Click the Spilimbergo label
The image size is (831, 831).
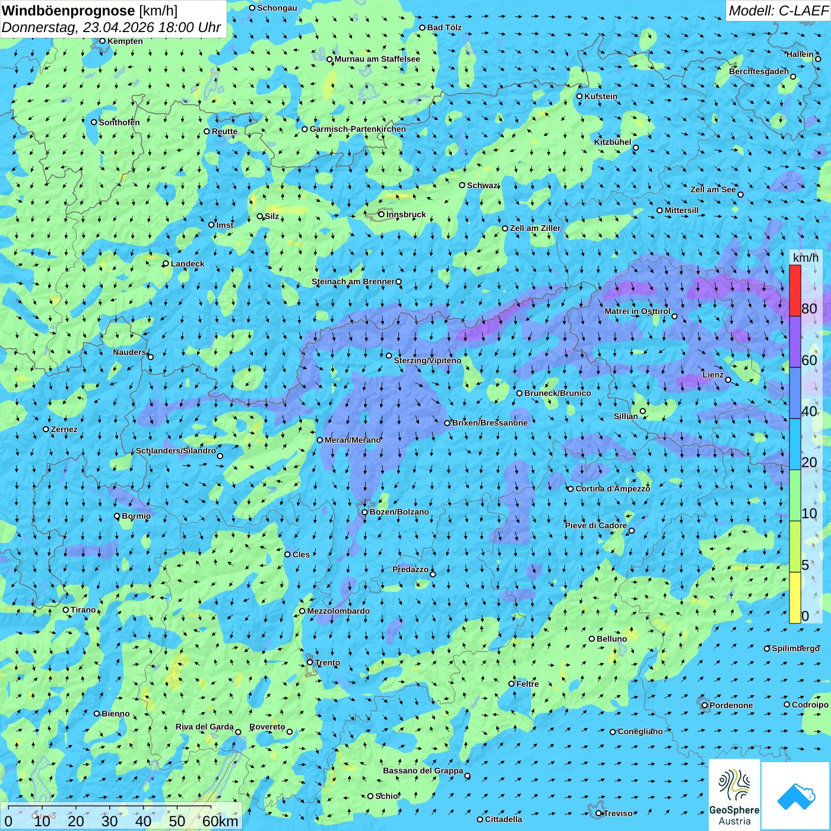pos(795,648)
